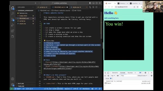Open the Source Control view
Viewport: 163px width, 91px height.
coord(12,19)
